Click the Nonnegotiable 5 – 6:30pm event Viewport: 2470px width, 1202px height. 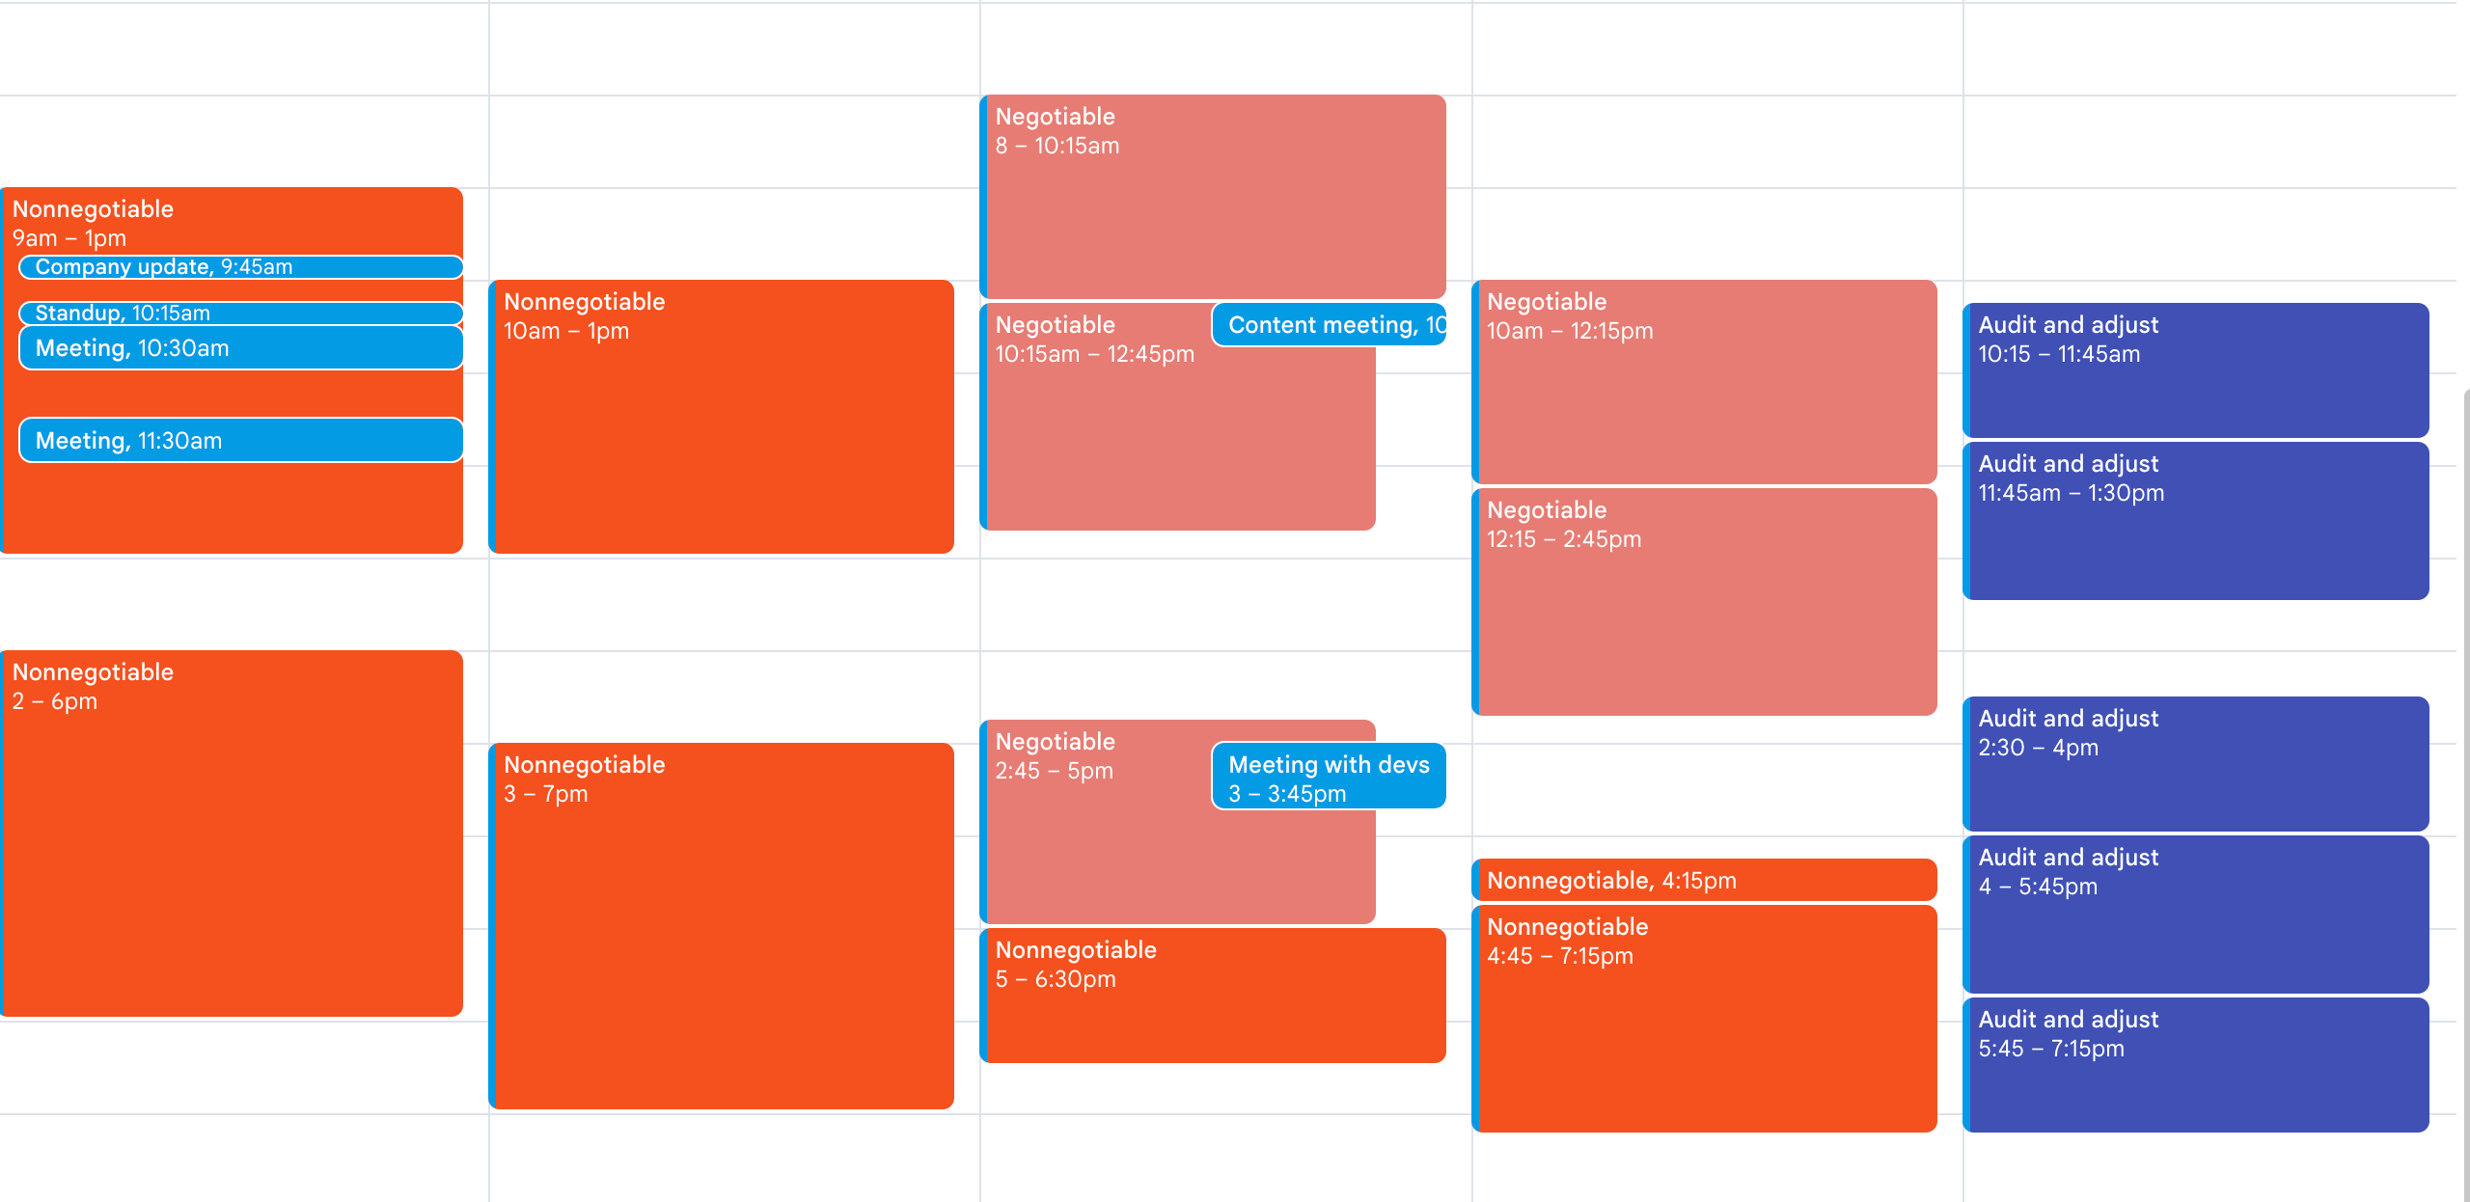click(1213, 996)
